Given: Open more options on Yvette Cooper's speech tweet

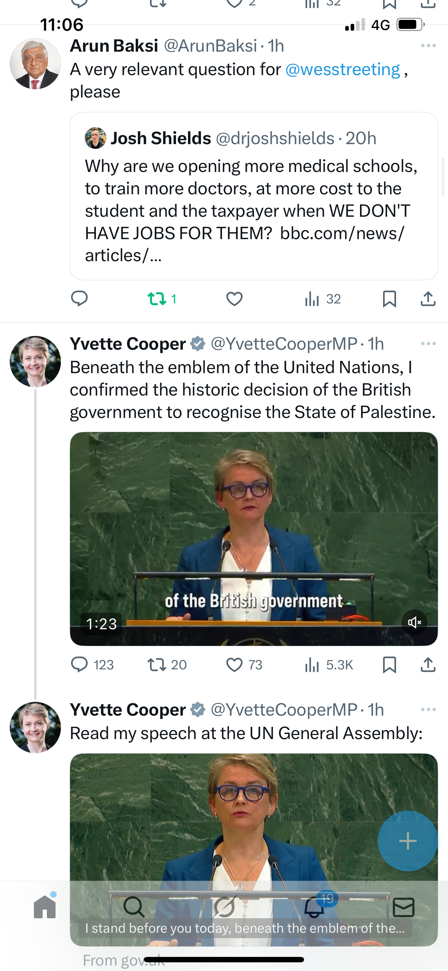Looking at the screenshot, I should (428, 709).
